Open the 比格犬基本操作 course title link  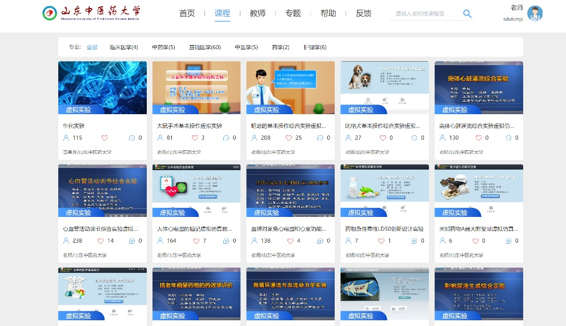coord(384,126)
